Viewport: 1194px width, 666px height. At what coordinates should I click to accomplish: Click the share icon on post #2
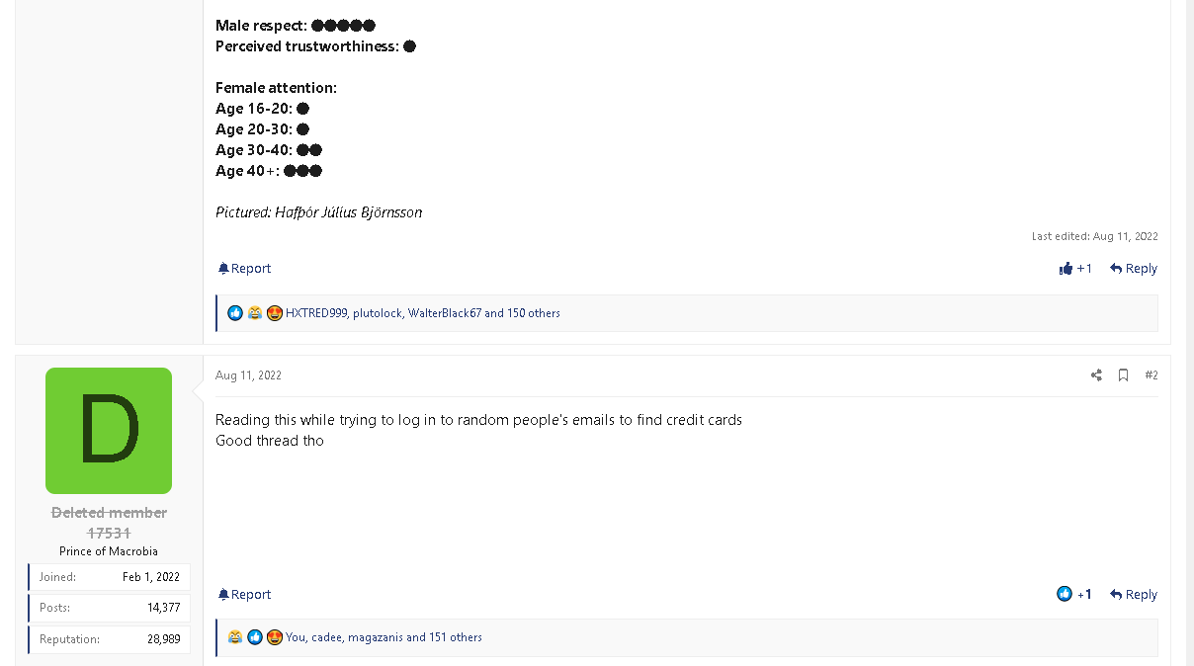[x=1096, y=375]
